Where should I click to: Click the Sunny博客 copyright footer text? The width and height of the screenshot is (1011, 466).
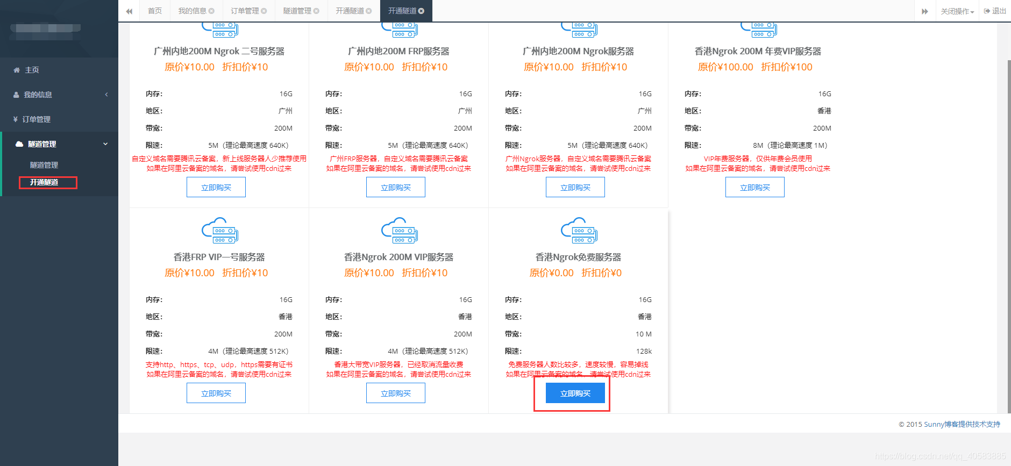tap(950, 424)
